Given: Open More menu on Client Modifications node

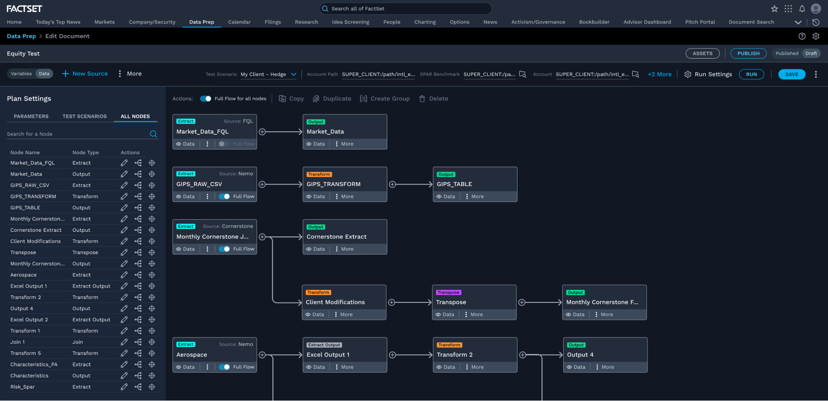Looking at the screenshot, I should 343,314.
